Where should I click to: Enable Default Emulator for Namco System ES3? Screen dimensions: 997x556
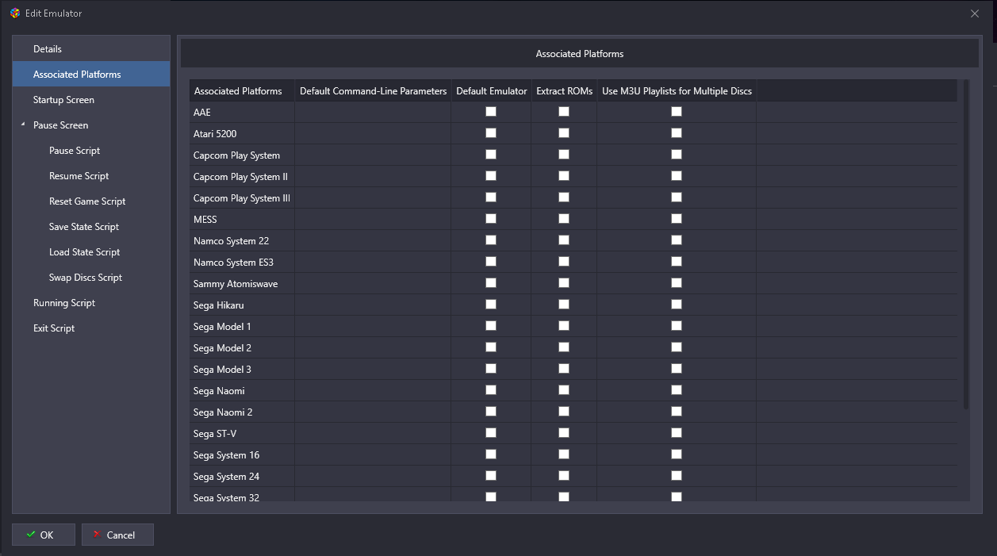491,262
